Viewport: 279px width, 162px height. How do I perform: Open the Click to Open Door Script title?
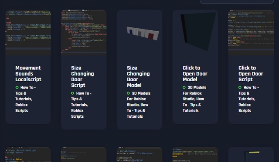click(251, 73)
